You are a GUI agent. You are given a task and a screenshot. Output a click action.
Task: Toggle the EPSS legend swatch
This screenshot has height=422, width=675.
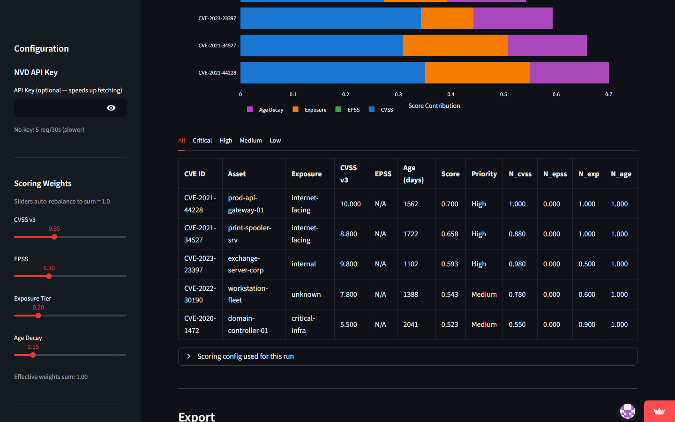pos(338,110)
